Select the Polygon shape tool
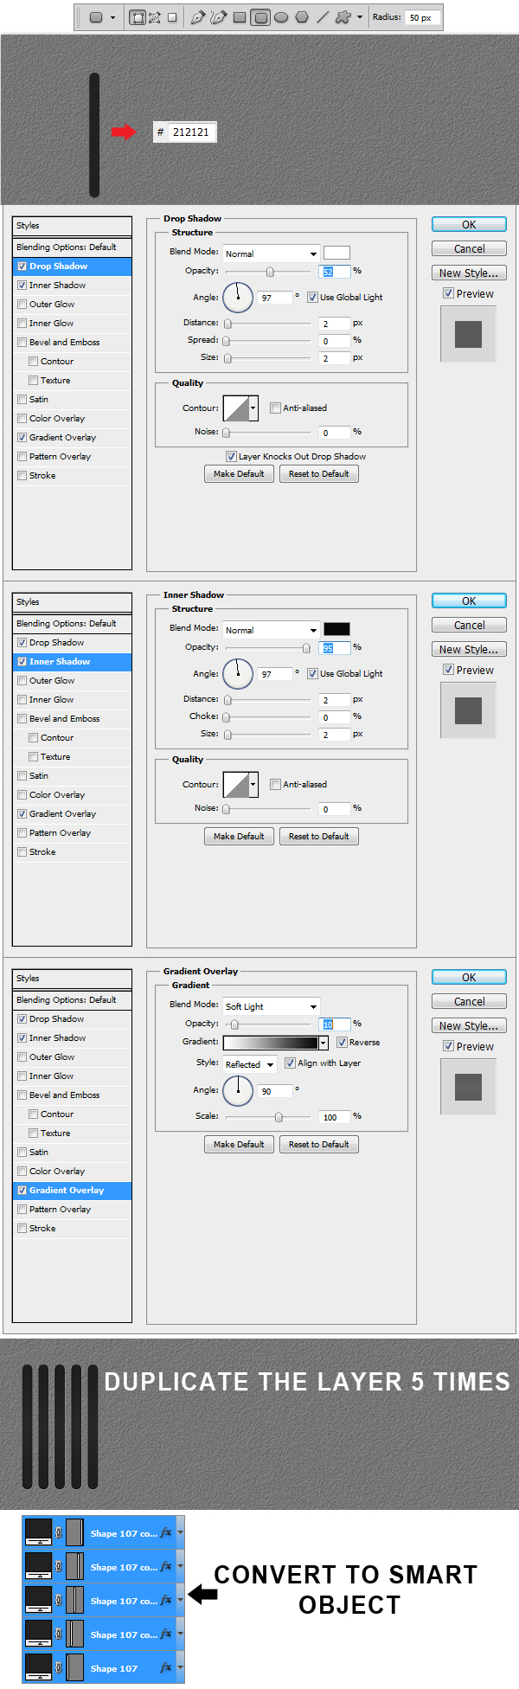The width and height of the screenshot is (519, 1689). pyautogui.click(x=302, y=17)
